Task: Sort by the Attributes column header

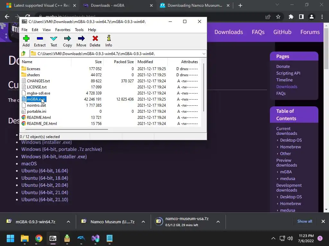Action: tap(183, 62)
